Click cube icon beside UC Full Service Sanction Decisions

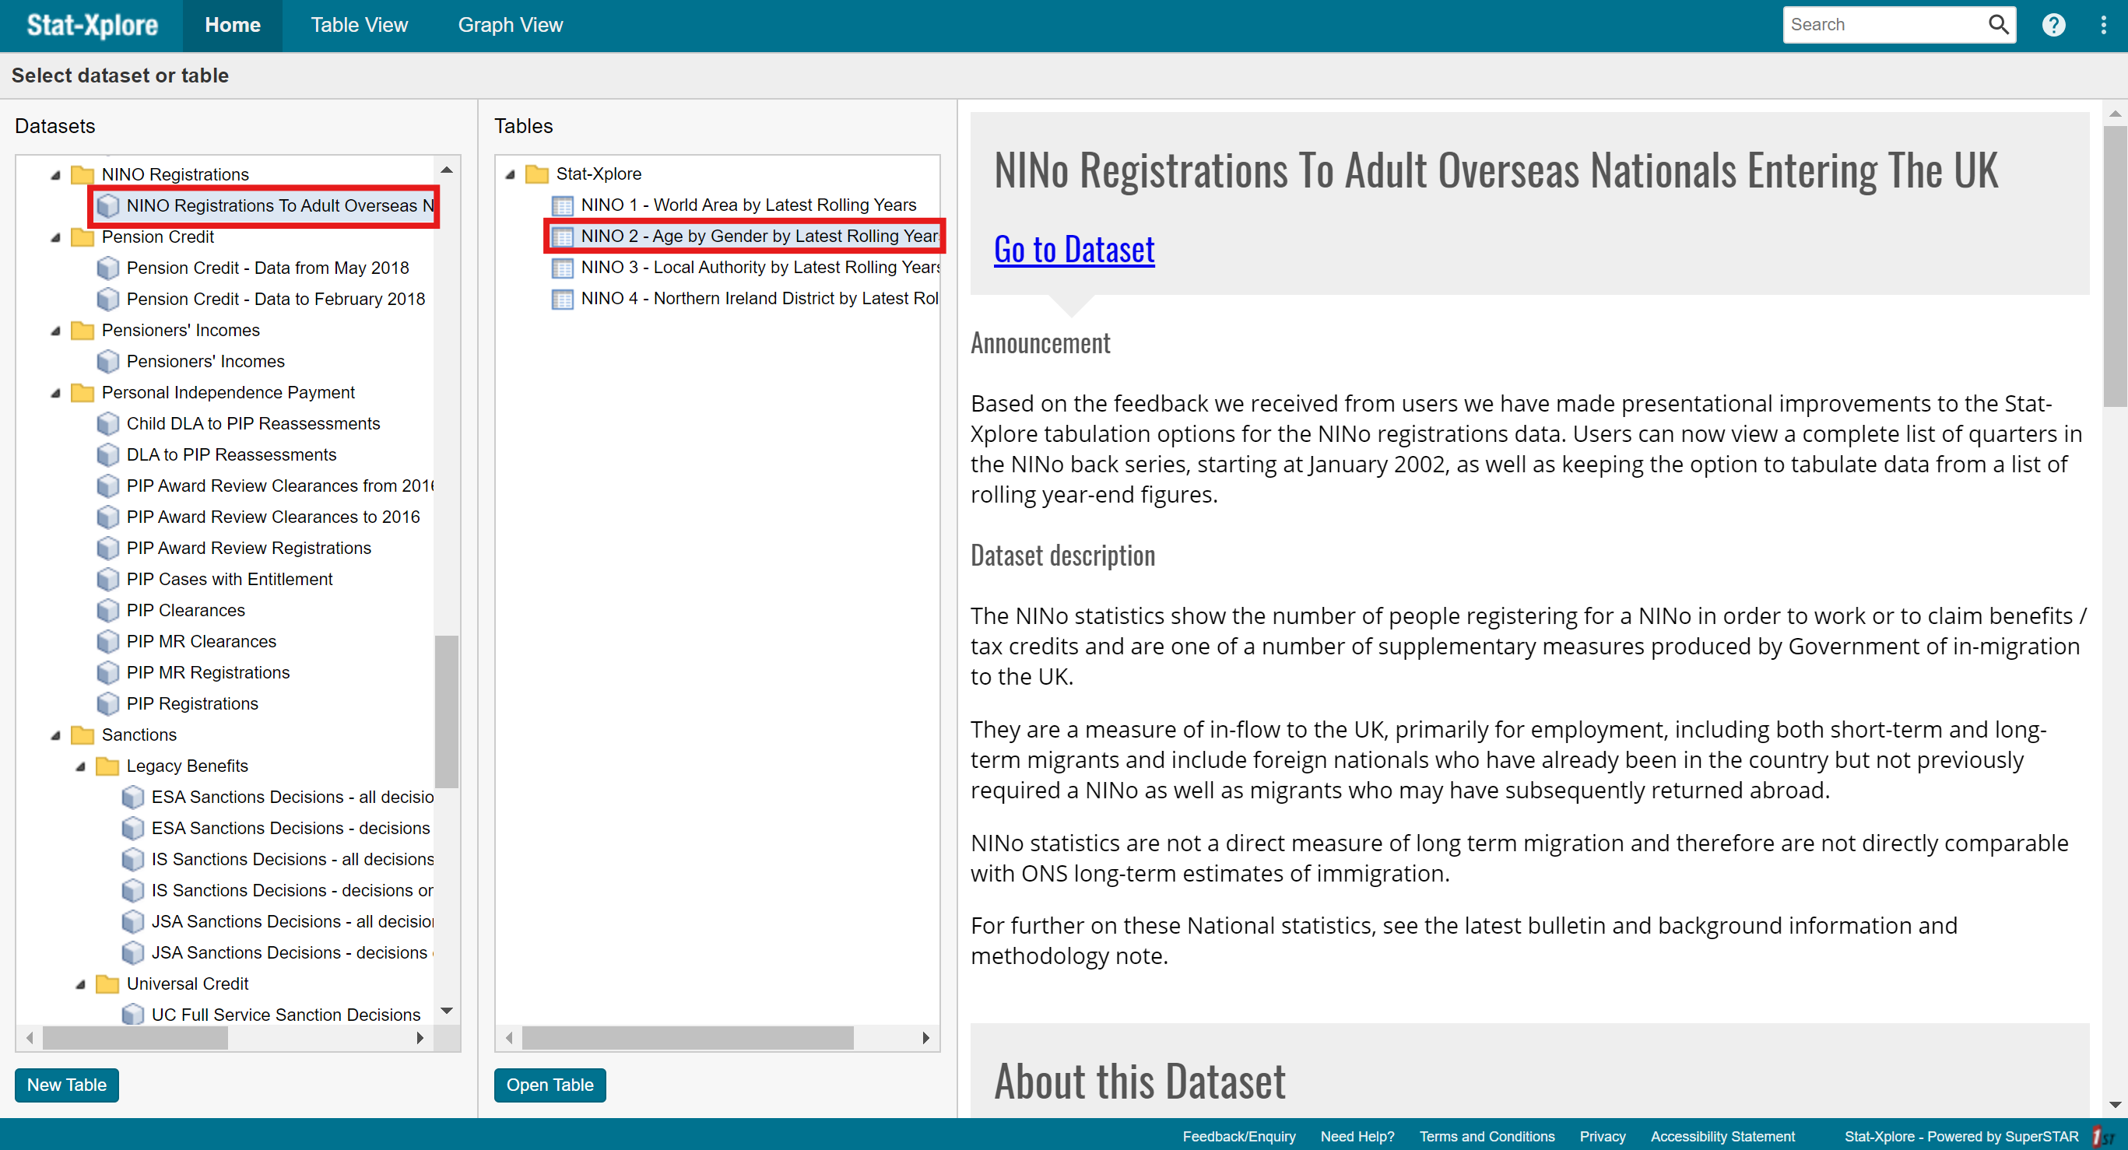tap(132, 1015)
